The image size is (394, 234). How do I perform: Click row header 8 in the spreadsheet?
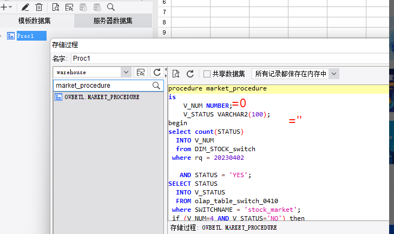click(165, 22)
